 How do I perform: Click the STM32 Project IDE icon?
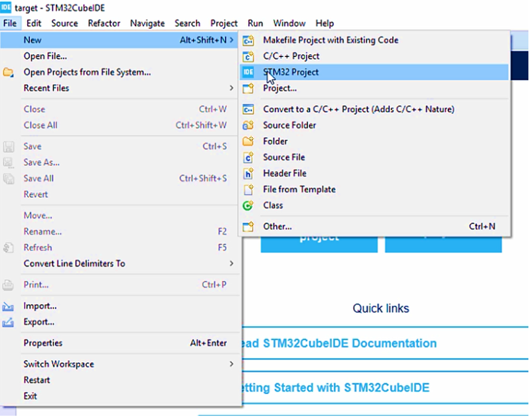coord(248,72)
